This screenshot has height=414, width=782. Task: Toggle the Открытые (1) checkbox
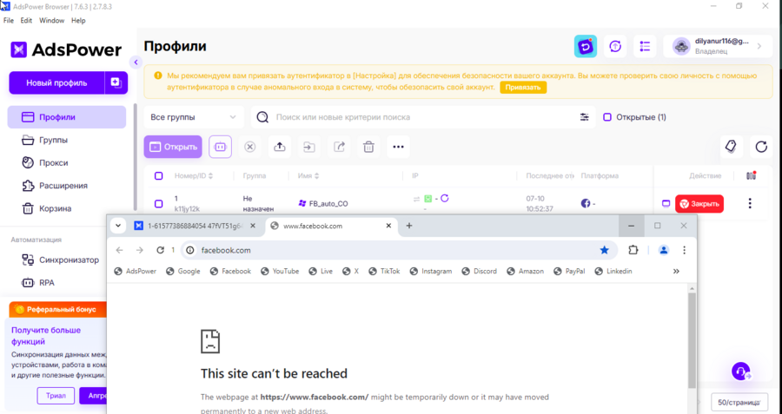607,117
